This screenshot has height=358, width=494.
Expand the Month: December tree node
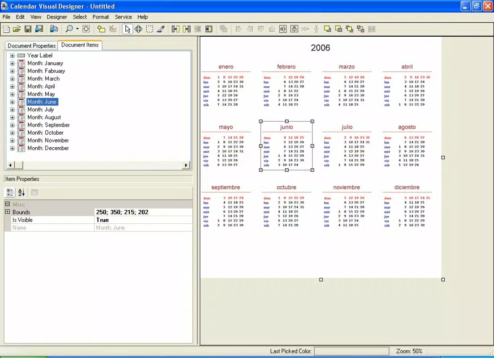click(12, 148)
